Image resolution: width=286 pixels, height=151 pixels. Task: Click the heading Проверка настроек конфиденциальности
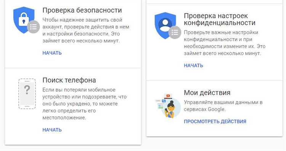(x=219, y=19)
